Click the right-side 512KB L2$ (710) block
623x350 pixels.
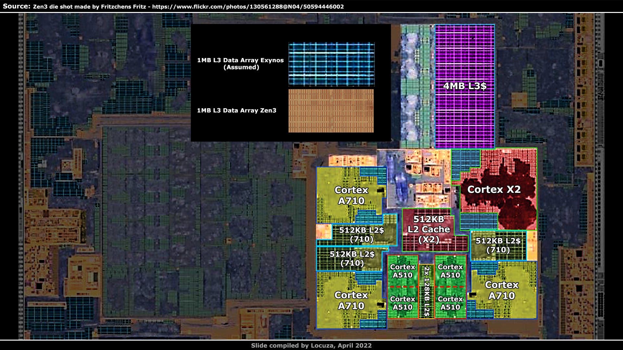coord(498,245)
